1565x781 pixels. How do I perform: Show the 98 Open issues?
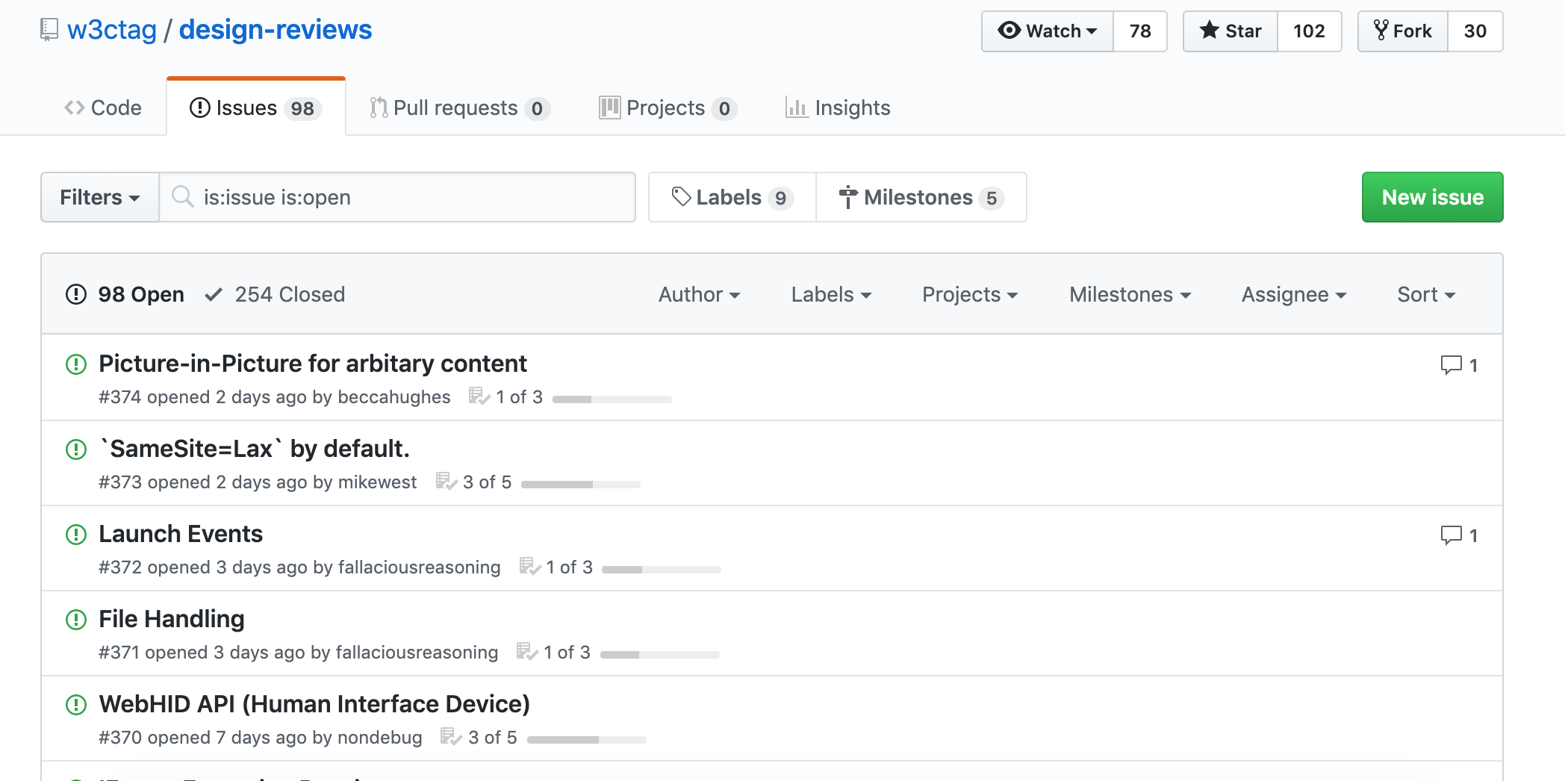[x=125, y=295]
